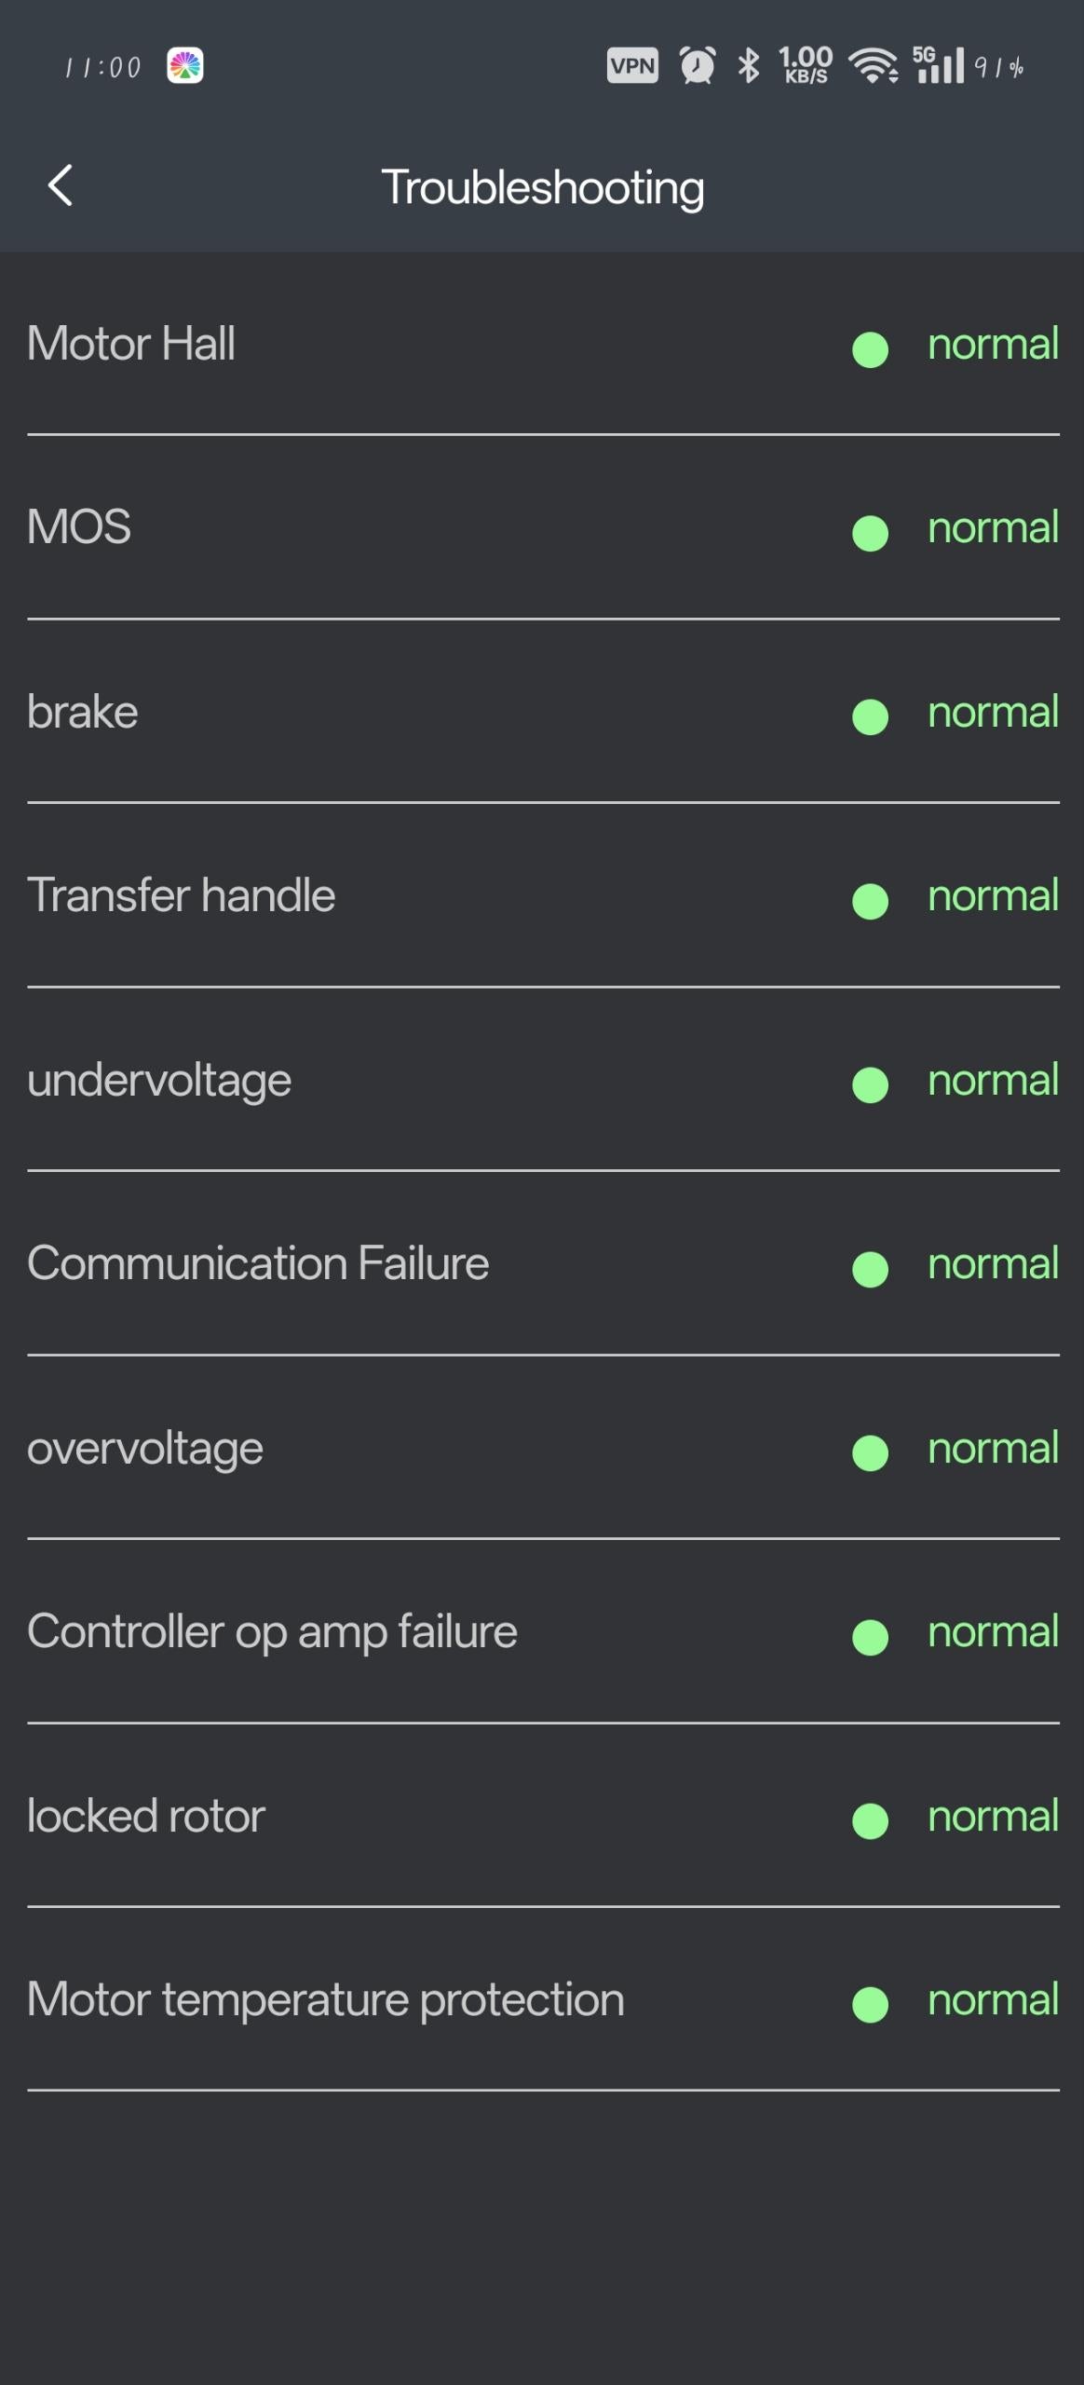
Task: Tap the green dot next to Motor Hall
Action: pyautogui.click(x=870, y=349)
